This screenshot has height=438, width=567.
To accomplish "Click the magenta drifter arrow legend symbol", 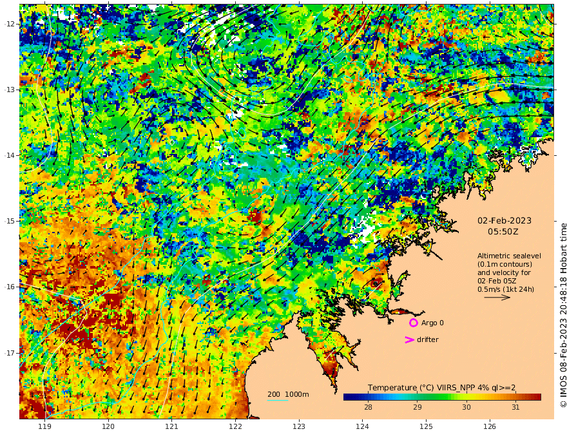I will 409,339.
